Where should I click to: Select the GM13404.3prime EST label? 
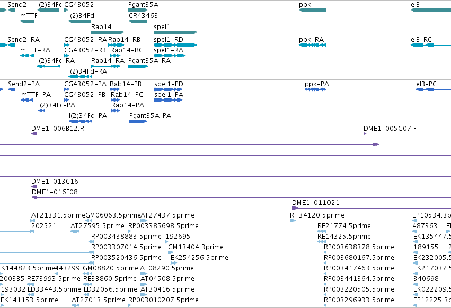pos(196,247)
